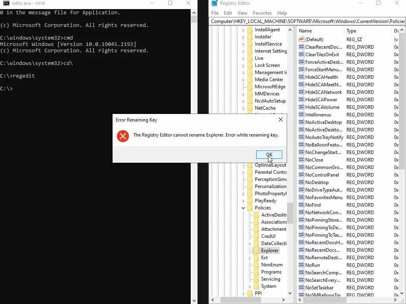The image size is (406, 304).
Task: Expand the Ext key
Action: coord(250,258)
